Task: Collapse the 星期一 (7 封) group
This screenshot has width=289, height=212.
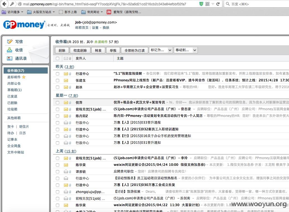Action: point(67,95)
